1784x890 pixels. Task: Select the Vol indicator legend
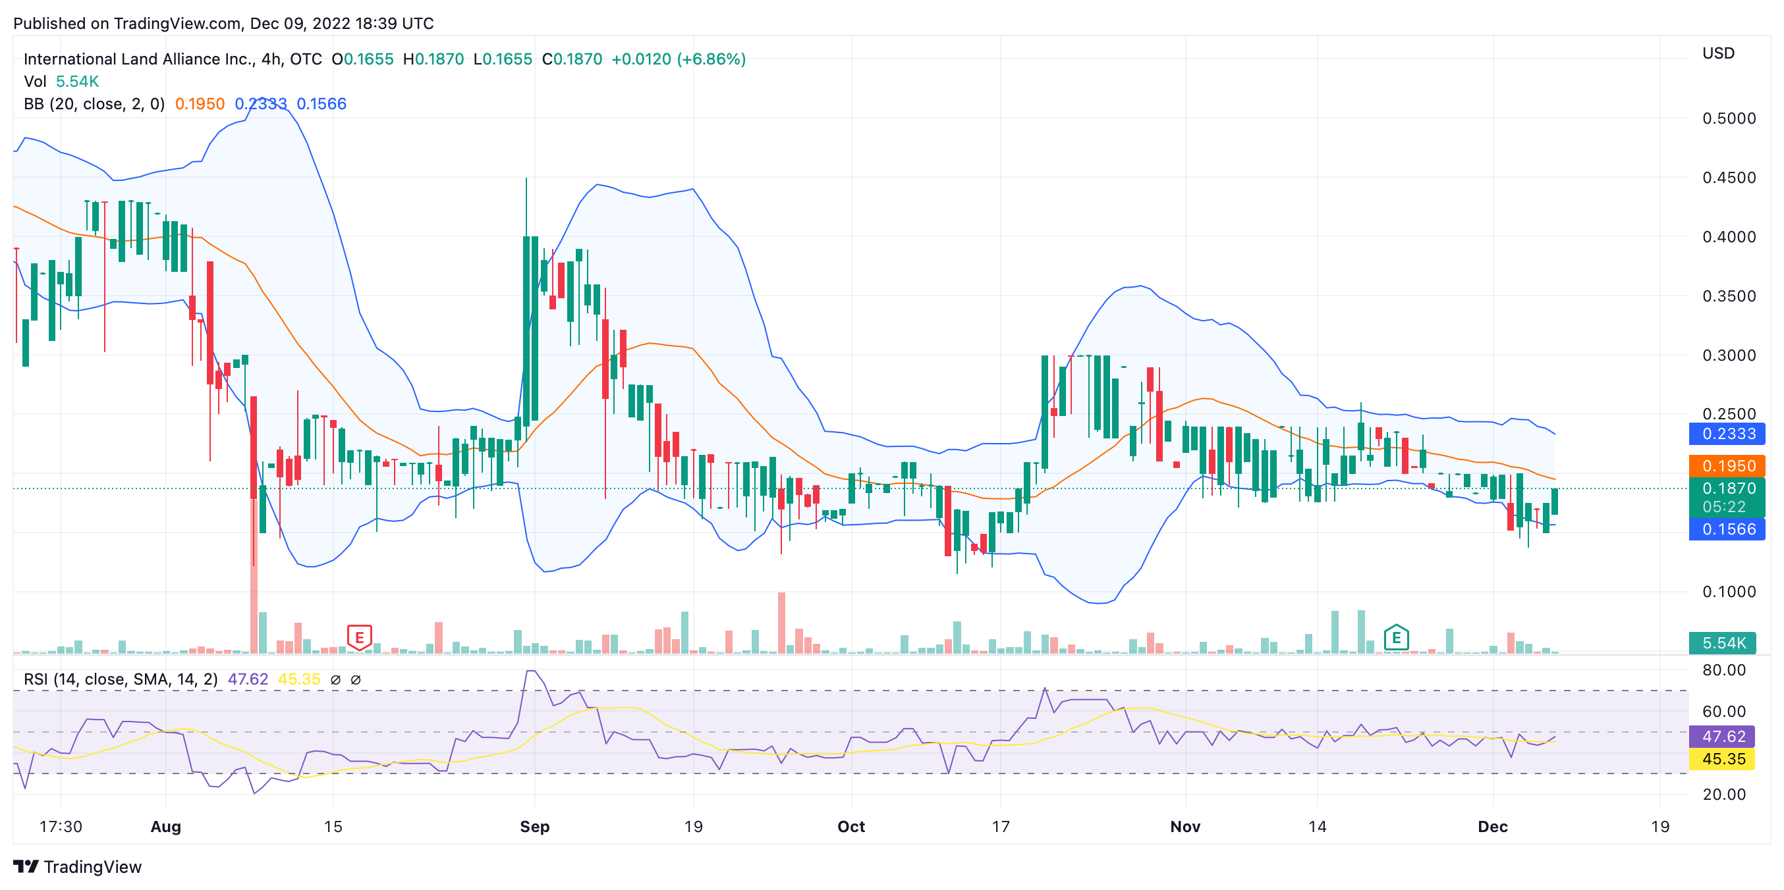(x=35, y=82)
